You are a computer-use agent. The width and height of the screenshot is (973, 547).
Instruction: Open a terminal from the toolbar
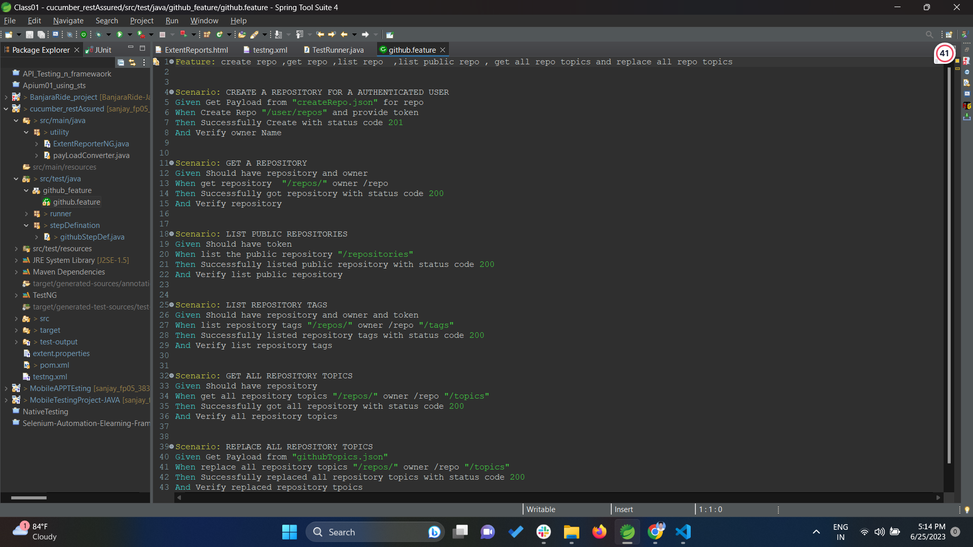click(55, 34)
